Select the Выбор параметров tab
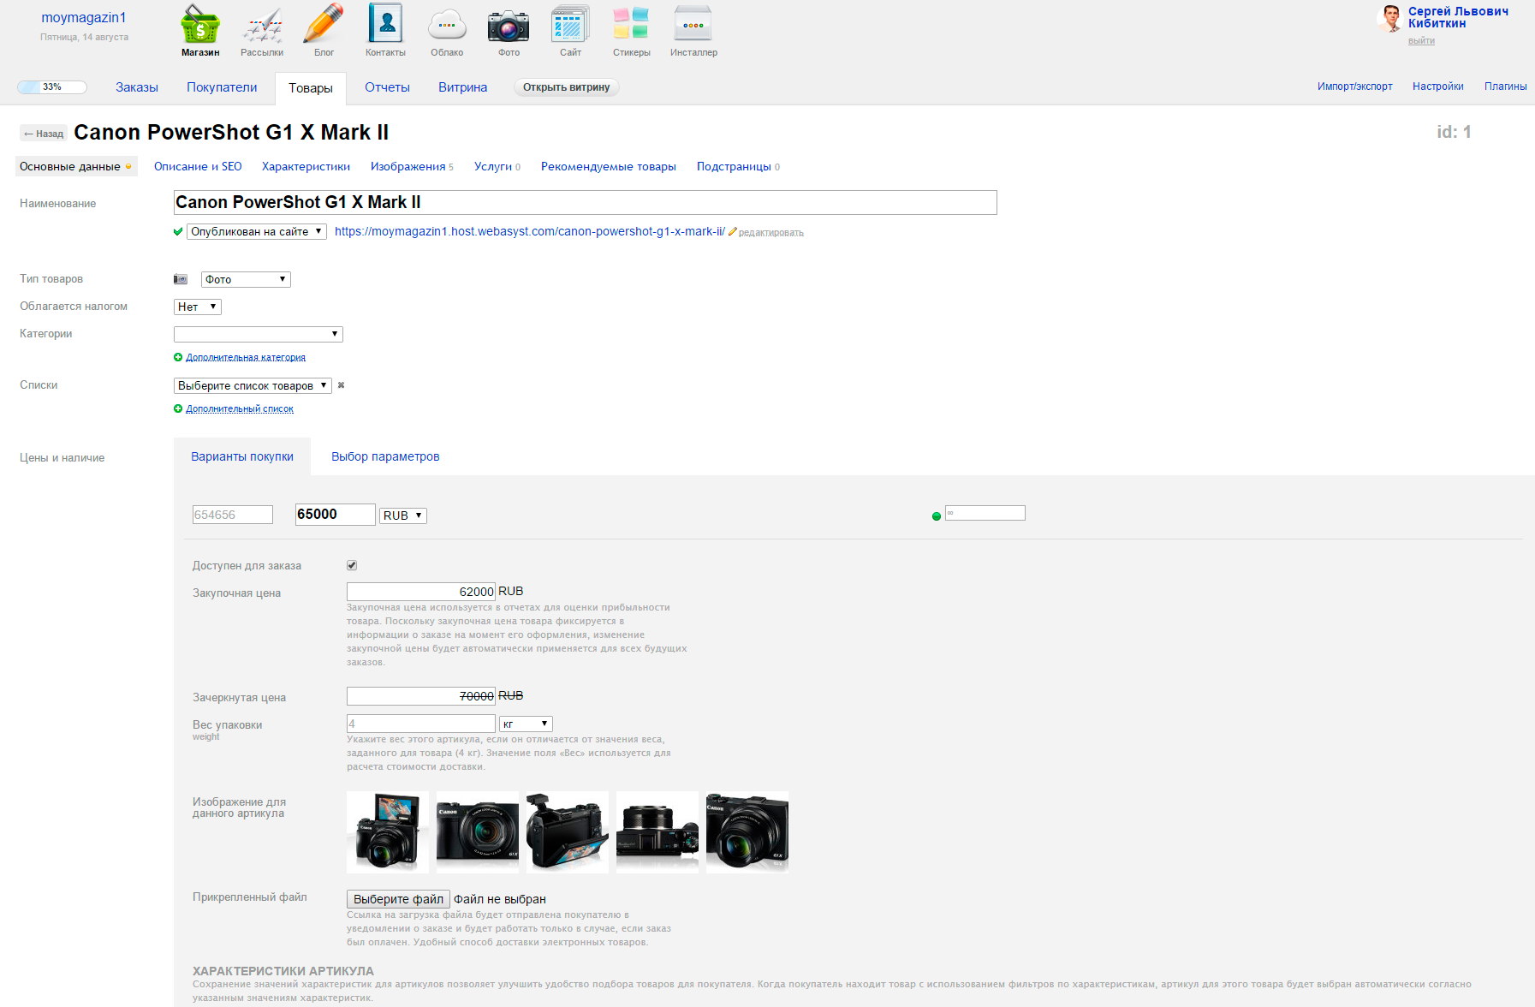The width and height of the screenshot is (1535, 1007). [385, 456]
